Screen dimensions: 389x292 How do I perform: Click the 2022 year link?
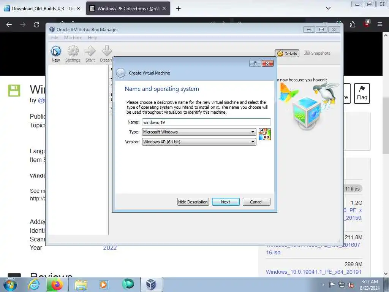(x=110, y=248)
